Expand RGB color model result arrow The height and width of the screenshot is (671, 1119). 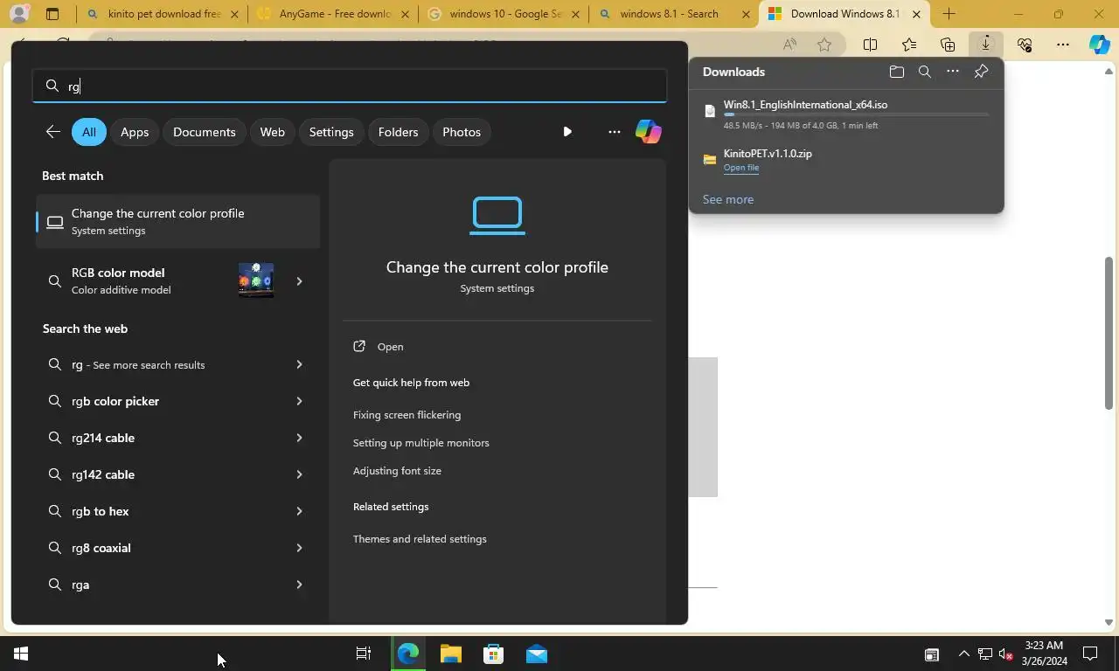[299, 281]
